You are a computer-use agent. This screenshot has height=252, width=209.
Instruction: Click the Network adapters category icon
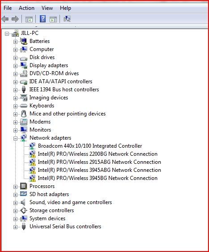(x=24, y=138)
